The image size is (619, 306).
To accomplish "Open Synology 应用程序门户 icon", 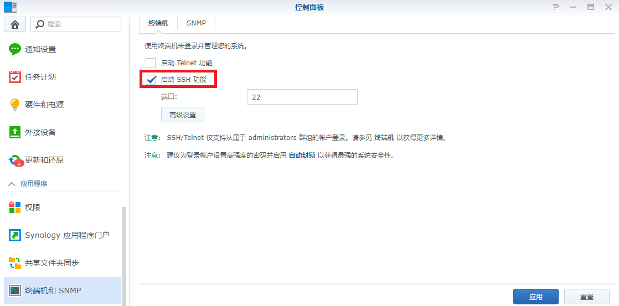I will pyautogui.click(x=15, y=235).
